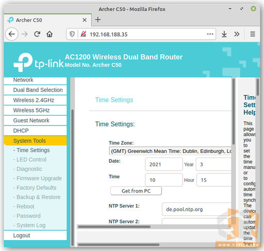Viewport: 264px width, 251px height.
Task: Open a new browser tab
Action: pyautogui.click(x=98, y=20)
